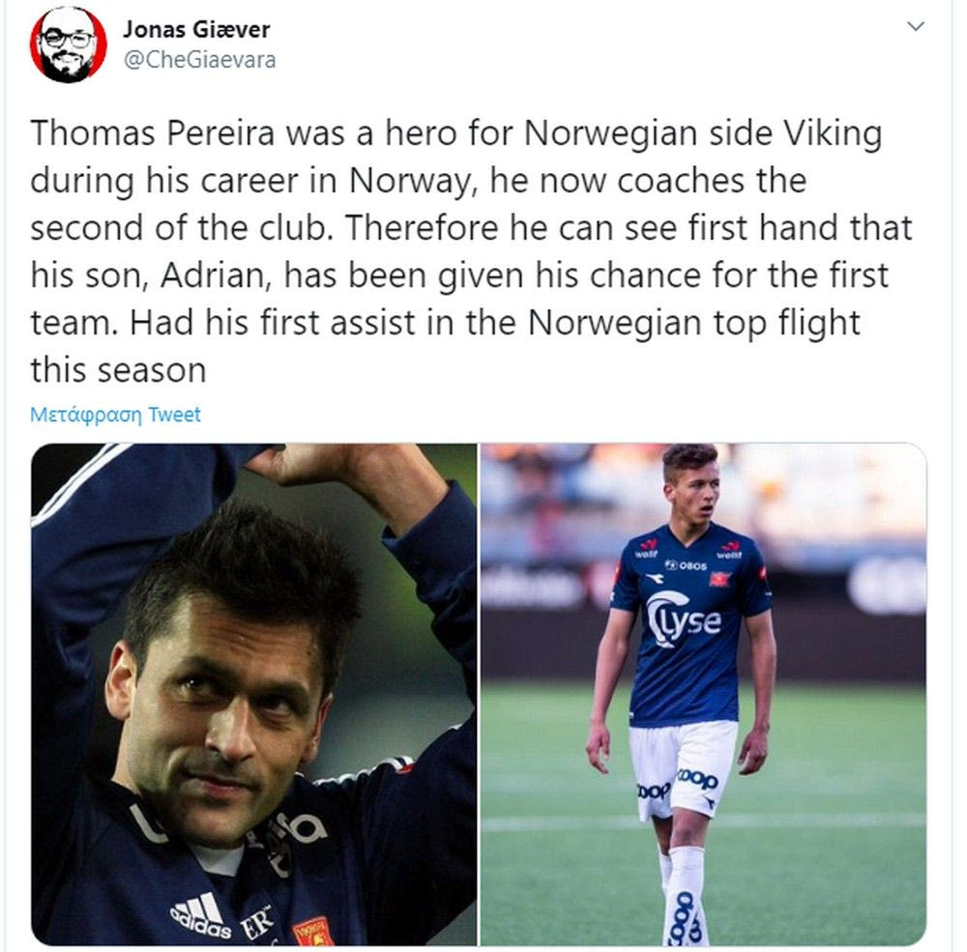Click the coop logo on the player's sock

click(x=684, y=917)
